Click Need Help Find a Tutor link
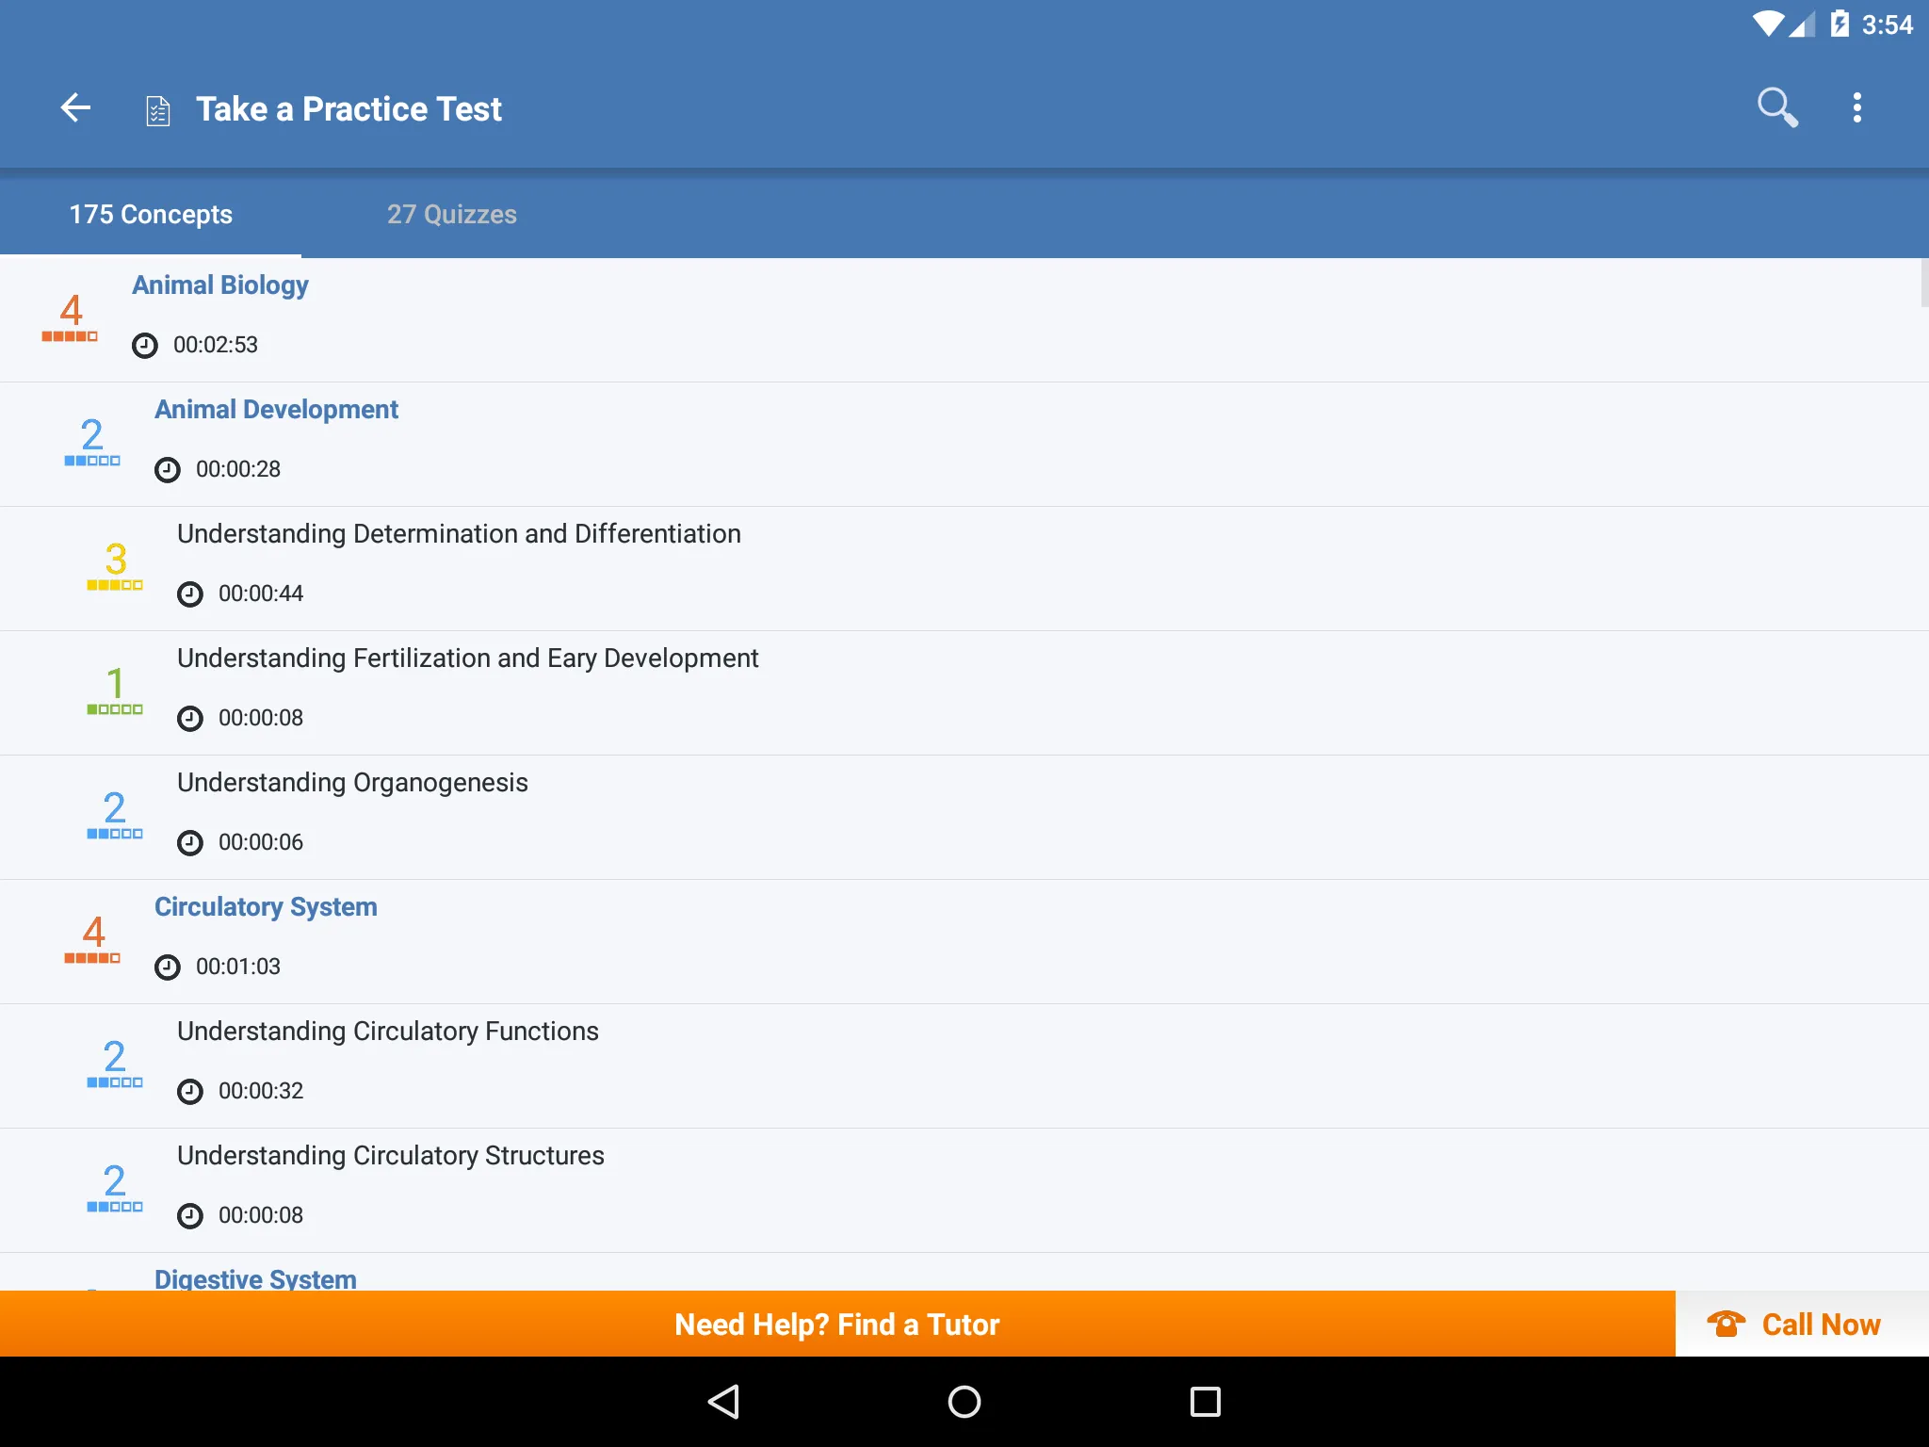The image size is (1929, 1447). (837, 1323)
